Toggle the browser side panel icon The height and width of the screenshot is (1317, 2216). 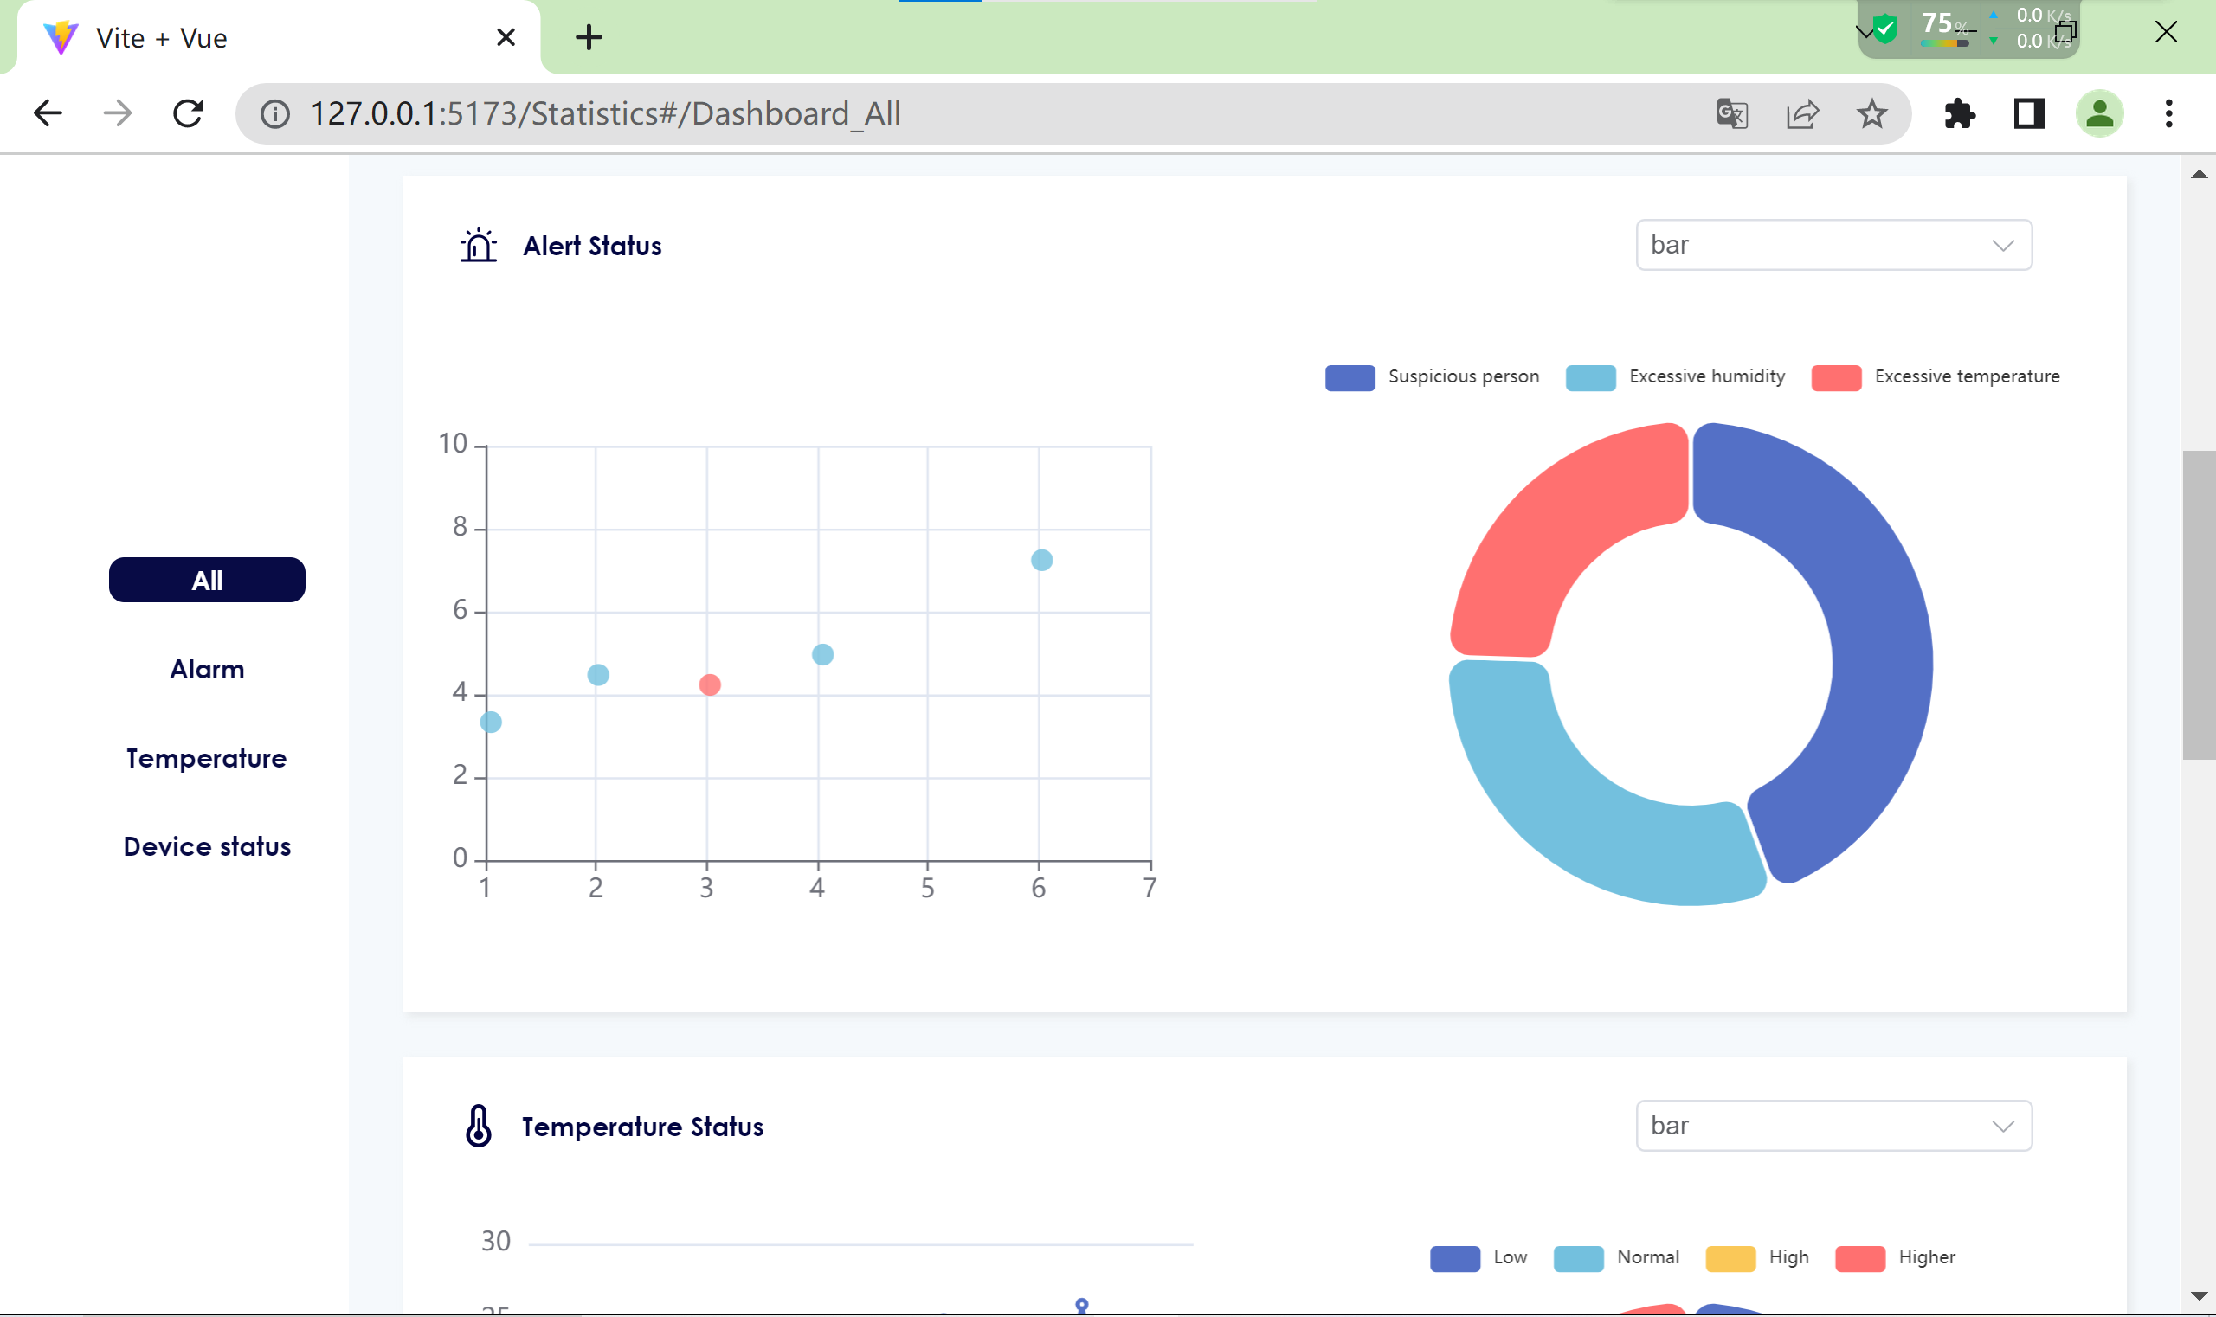tap(2030, 113)
